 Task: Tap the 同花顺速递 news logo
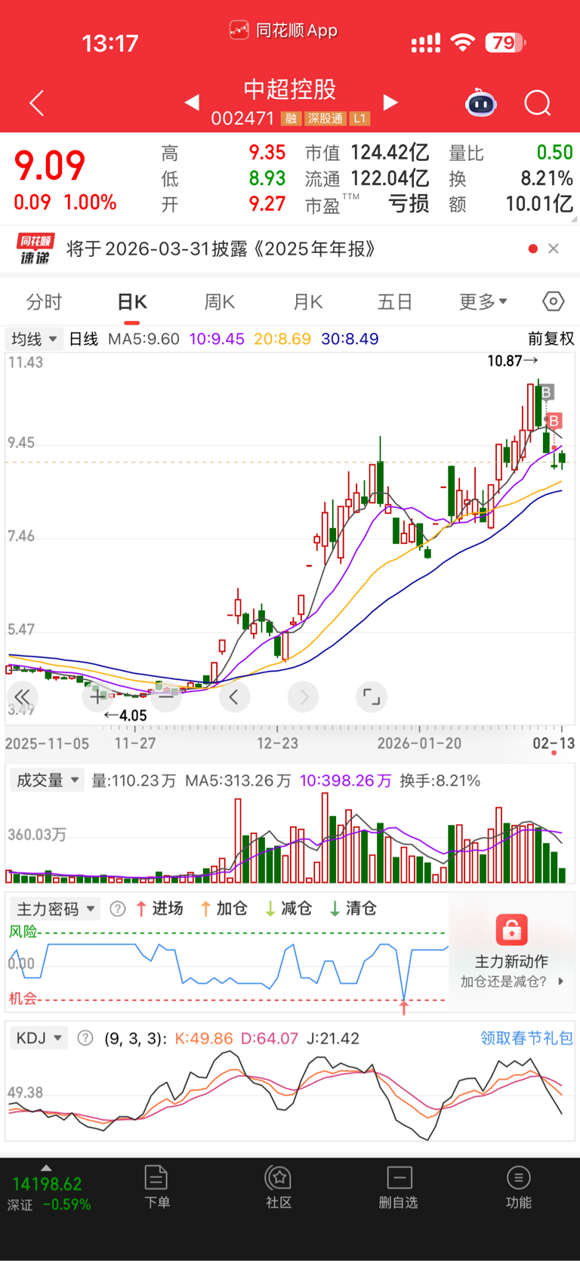pos(35,249)
